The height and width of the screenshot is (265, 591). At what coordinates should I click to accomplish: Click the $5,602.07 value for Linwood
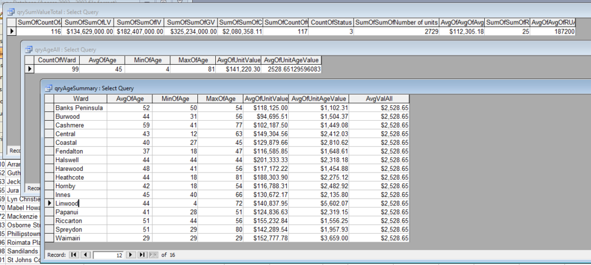319,203
